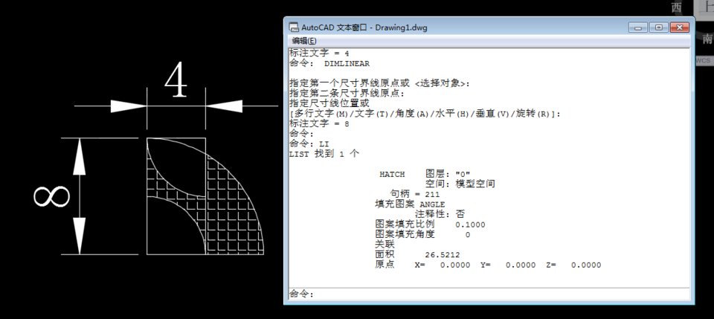Viewport: 714px width, 319px height.
Task: Open the 编辑(E) menu in text window
Action: click(x=303, y=40)
